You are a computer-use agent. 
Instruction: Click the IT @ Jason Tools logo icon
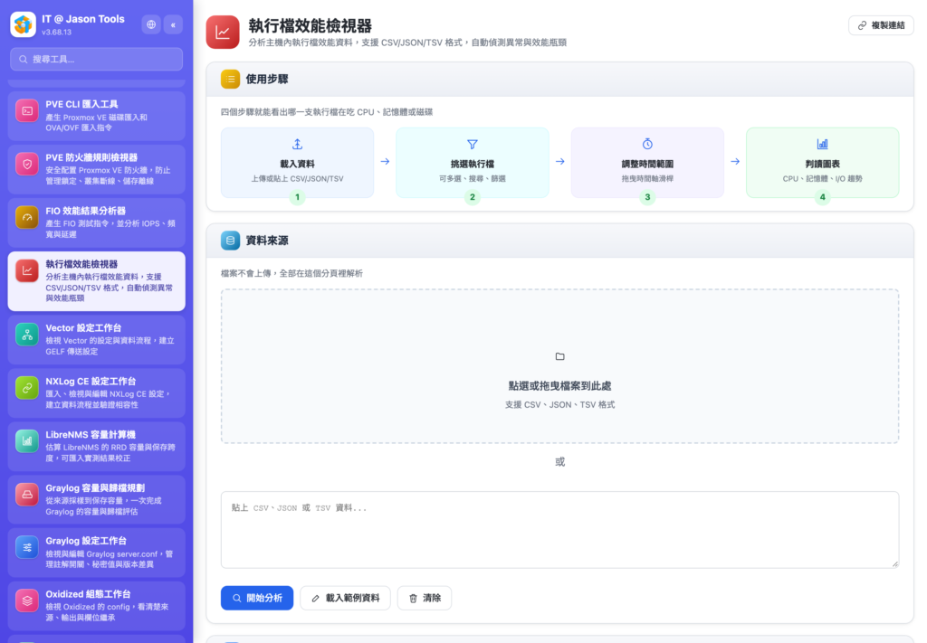pyautogui.click(x=23, y=24)
